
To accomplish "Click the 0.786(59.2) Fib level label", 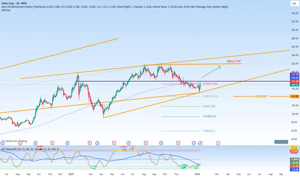I will click(209, 131).
